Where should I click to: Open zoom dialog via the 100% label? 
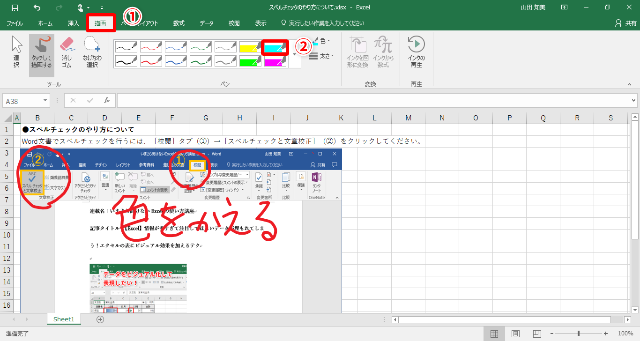(625, 334)
